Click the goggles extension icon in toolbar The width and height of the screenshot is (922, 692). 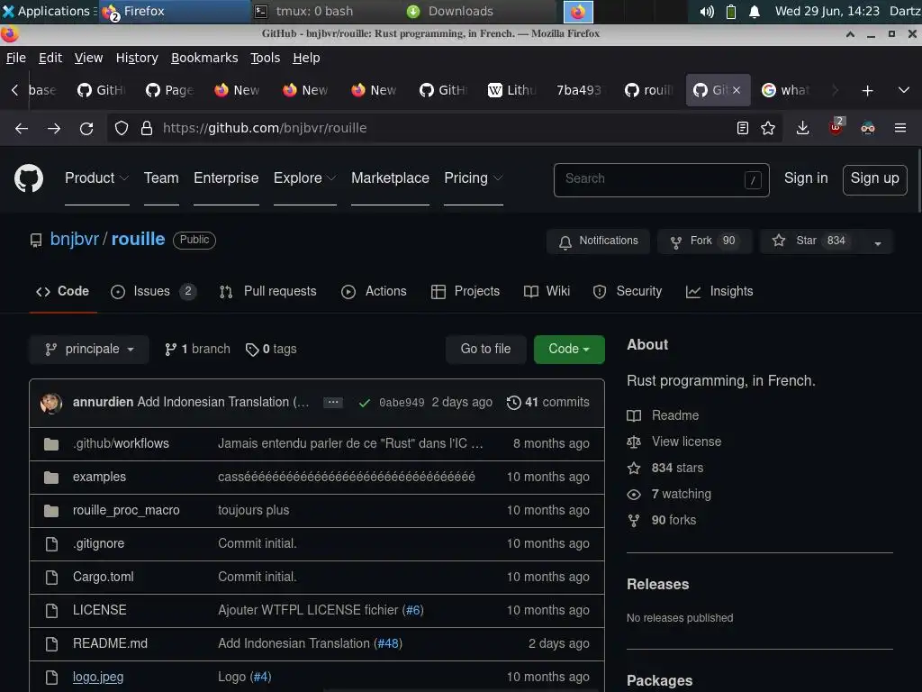(x=868, y=128)
